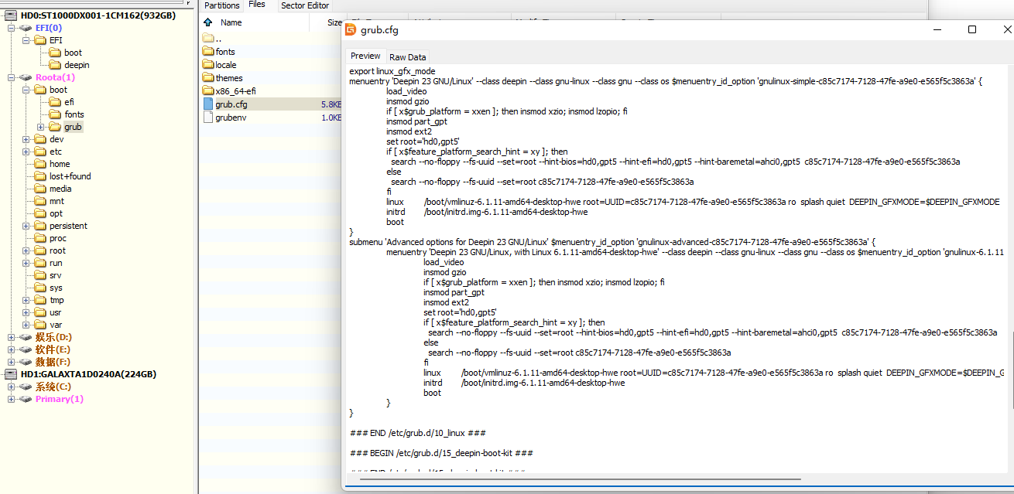The image size is (1014, 494).
Task: Open the Sector Editor tab
Action: (x=305, y=5)
